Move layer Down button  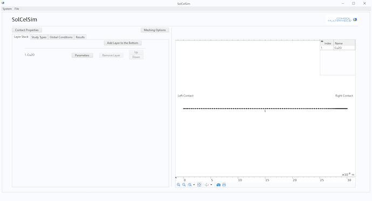click(136, 57)
